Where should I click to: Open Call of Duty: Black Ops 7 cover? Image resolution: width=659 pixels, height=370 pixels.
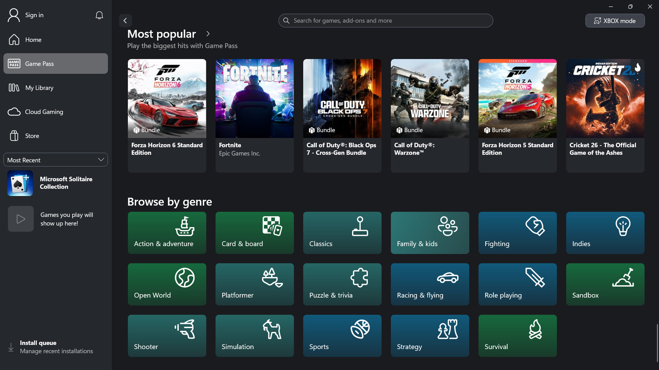pos(342,99)
